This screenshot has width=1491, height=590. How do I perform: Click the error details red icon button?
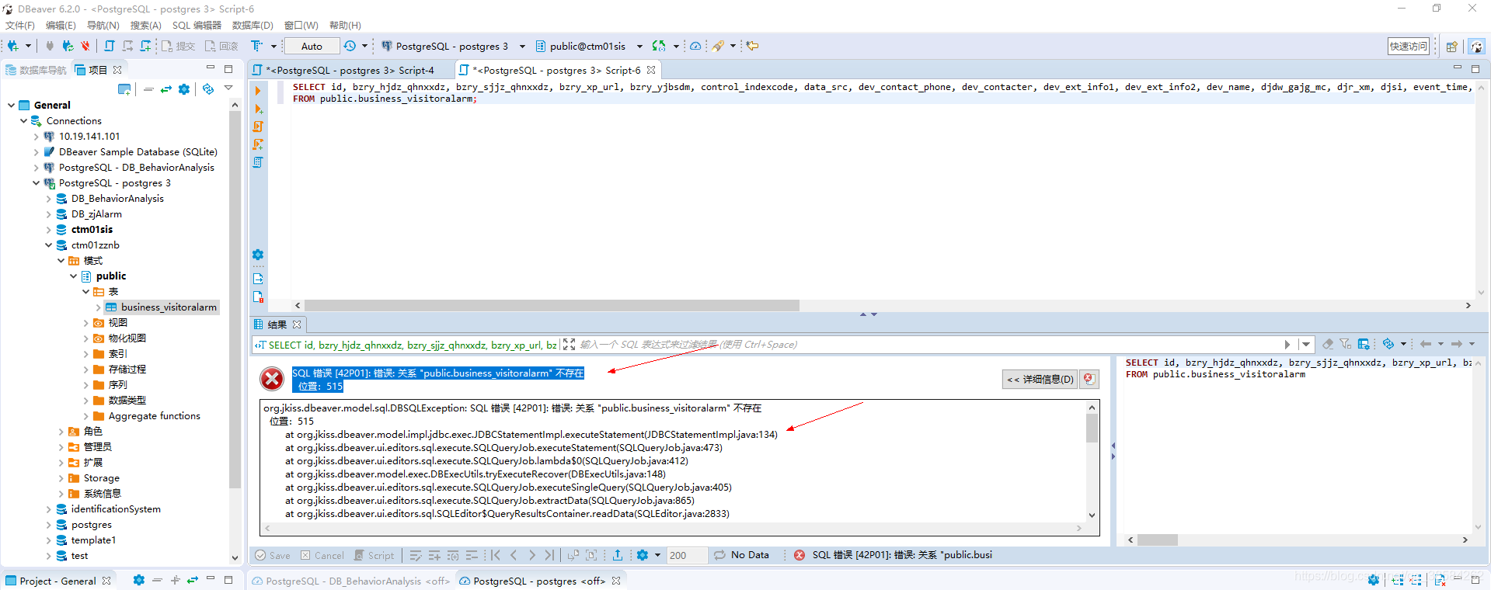point(1089,379)
